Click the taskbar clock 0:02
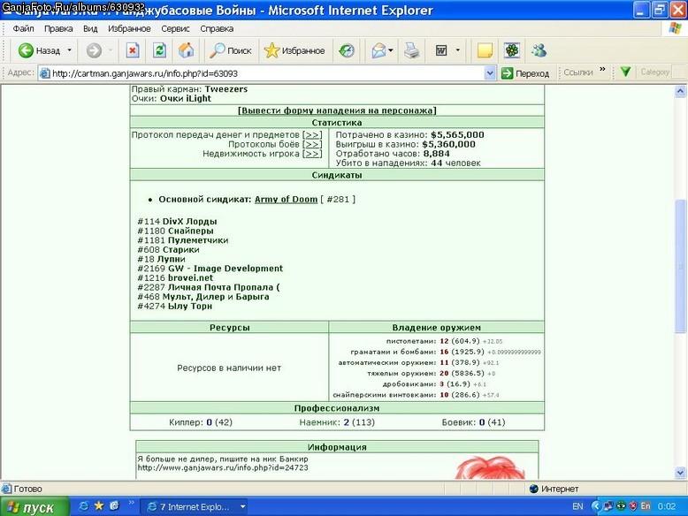688x516 pixels. click(x=667, y=506)
